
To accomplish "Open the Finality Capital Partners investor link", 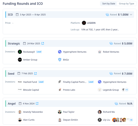I will click(75, 82).
